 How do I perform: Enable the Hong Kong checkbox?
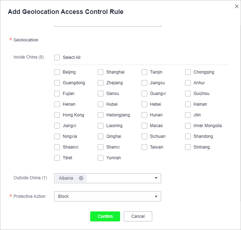[x=57, y=115]
